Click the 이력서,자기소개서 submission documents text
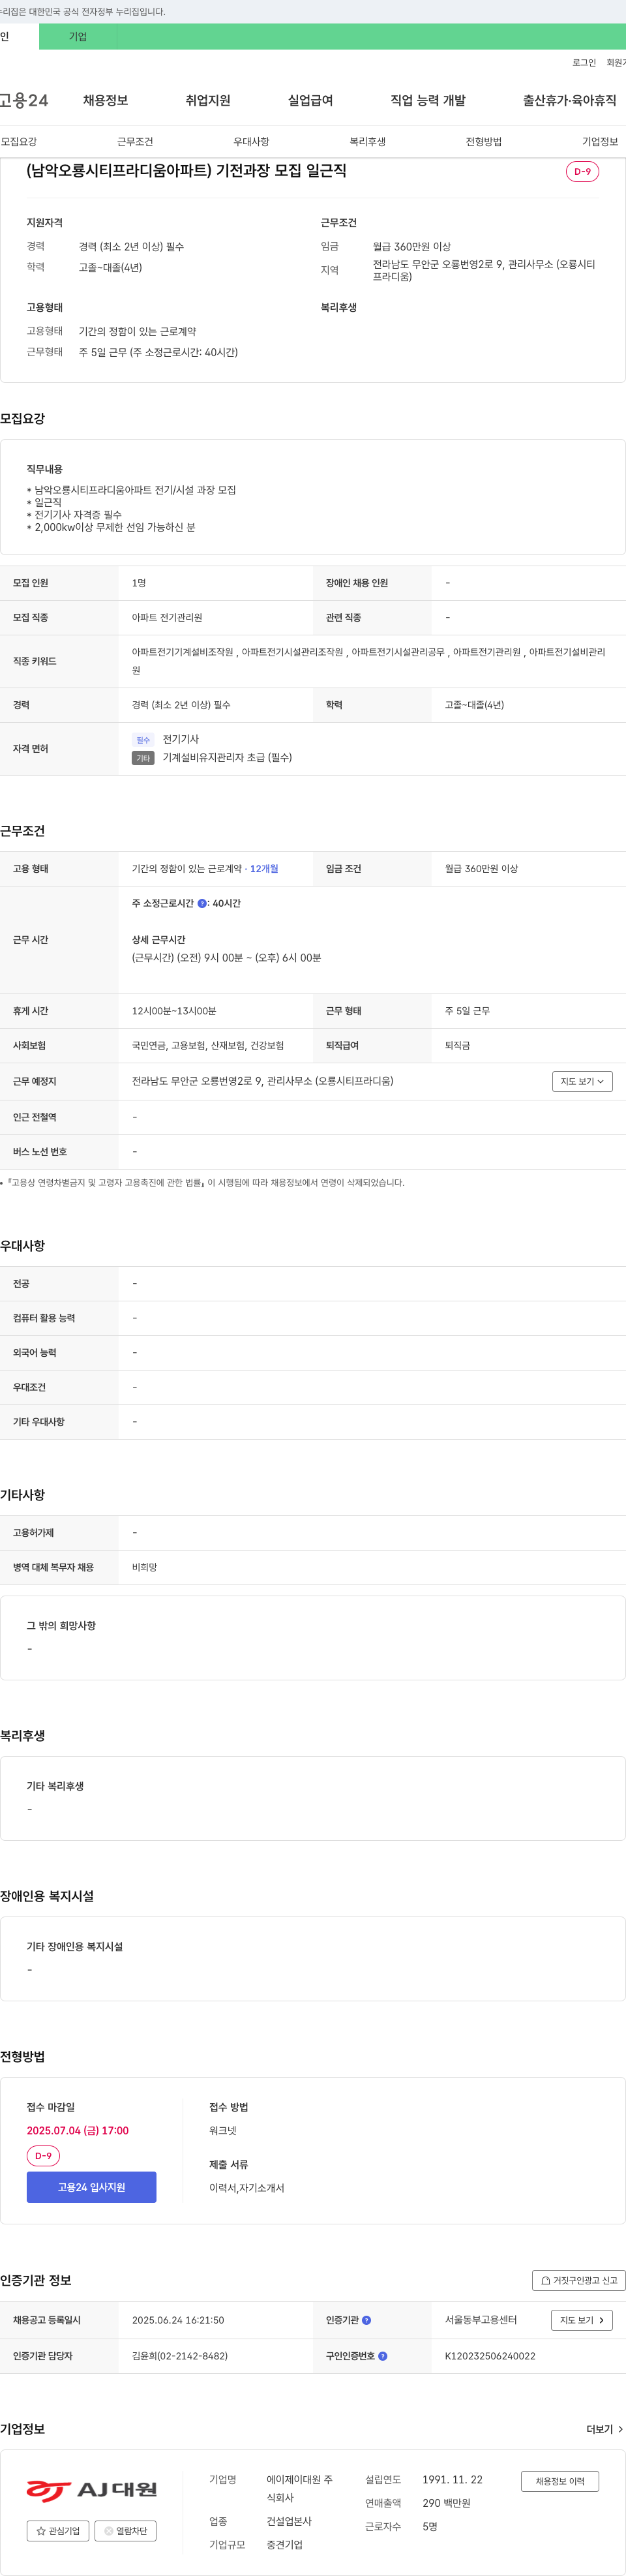Screen dimensions: 626x2576 click(x=247, y=2188)
